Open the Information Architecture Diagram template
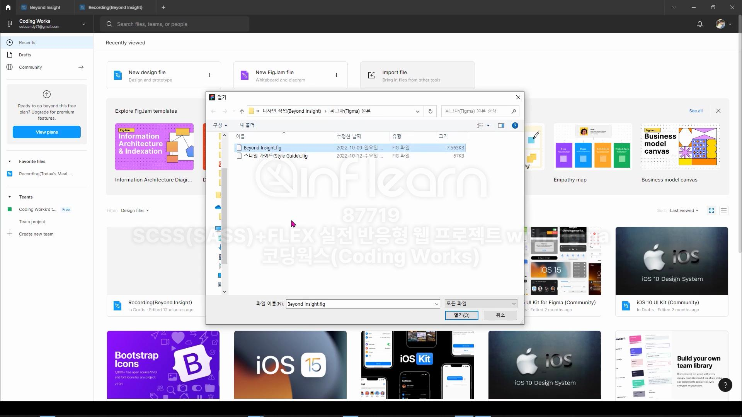Image resolution: width=742 pixels, height=417 pixels. 154,147
